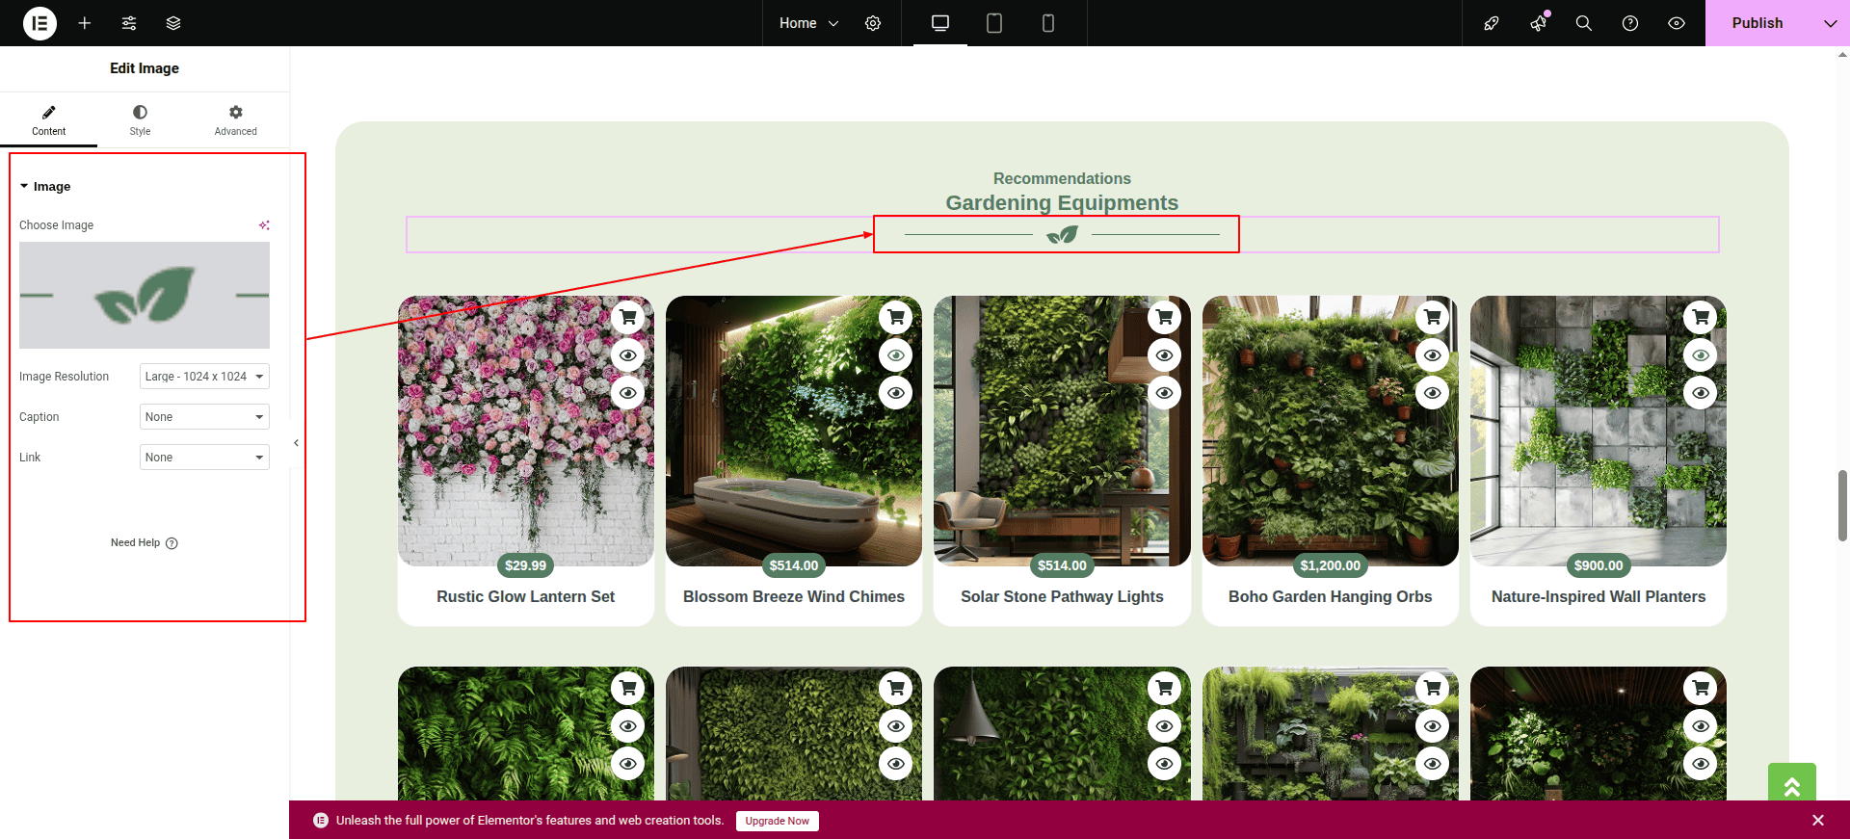This screenshot has height=839, width=1850.
Task: Click lower eye icon on Nature-Inspired Wall Planters
Action: [x=1701, y=393]
